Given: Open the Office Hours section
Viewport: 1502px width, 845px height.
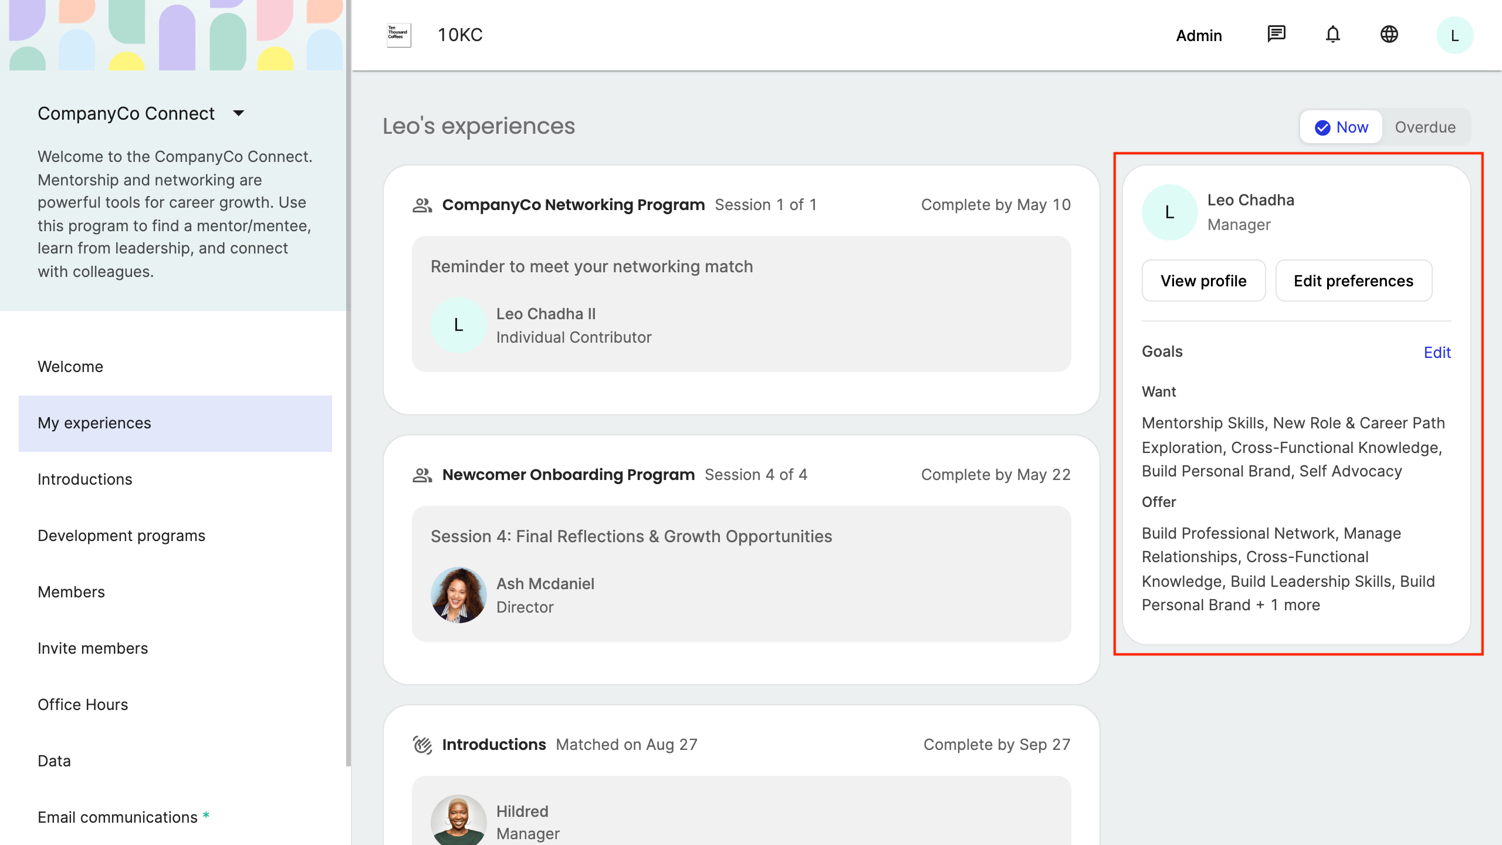Looking at the screenshot, I should (x=83, y=705).
